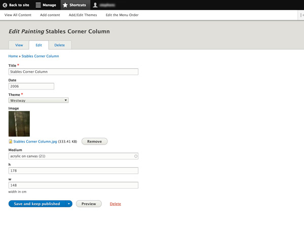Focus the Title text field
This screenshot has height=236, width=304.
pos(73,72)
